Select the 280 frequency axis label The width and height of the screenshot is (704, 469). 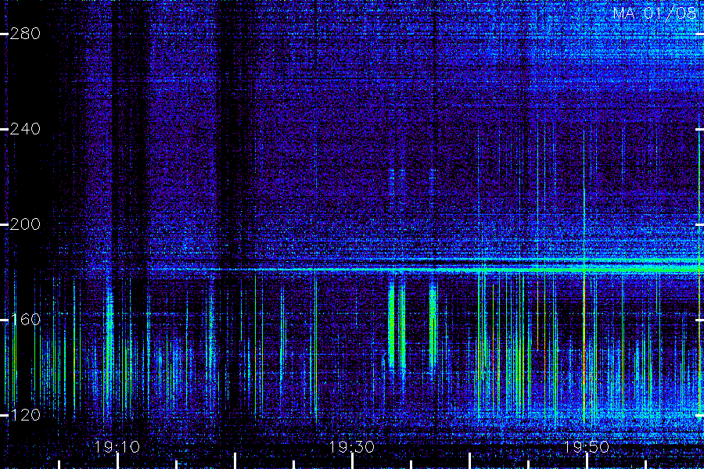point(25,34)
